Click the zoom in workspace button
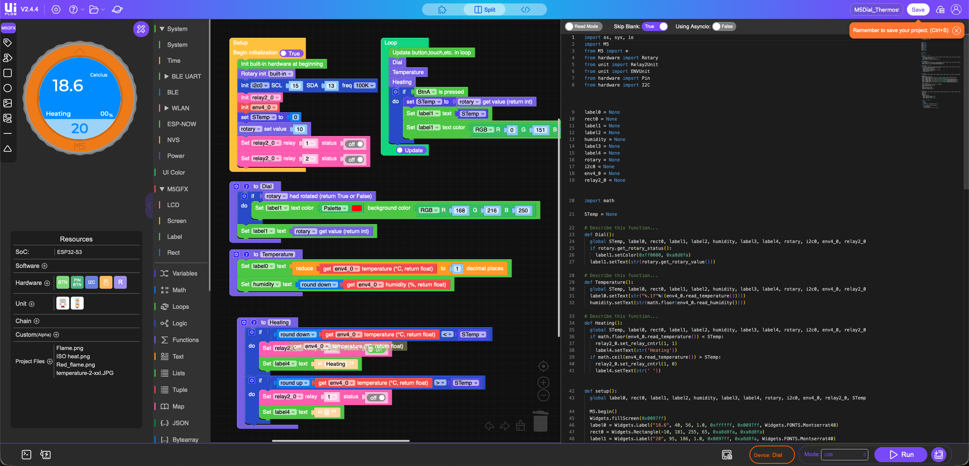This screenshot has height=466, width=969. coord(543,382)
